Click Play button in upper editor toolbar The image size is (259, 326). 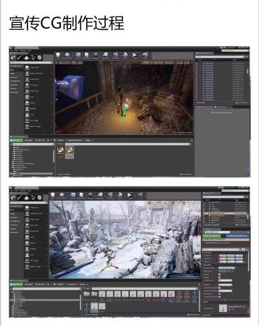point(135,55)
